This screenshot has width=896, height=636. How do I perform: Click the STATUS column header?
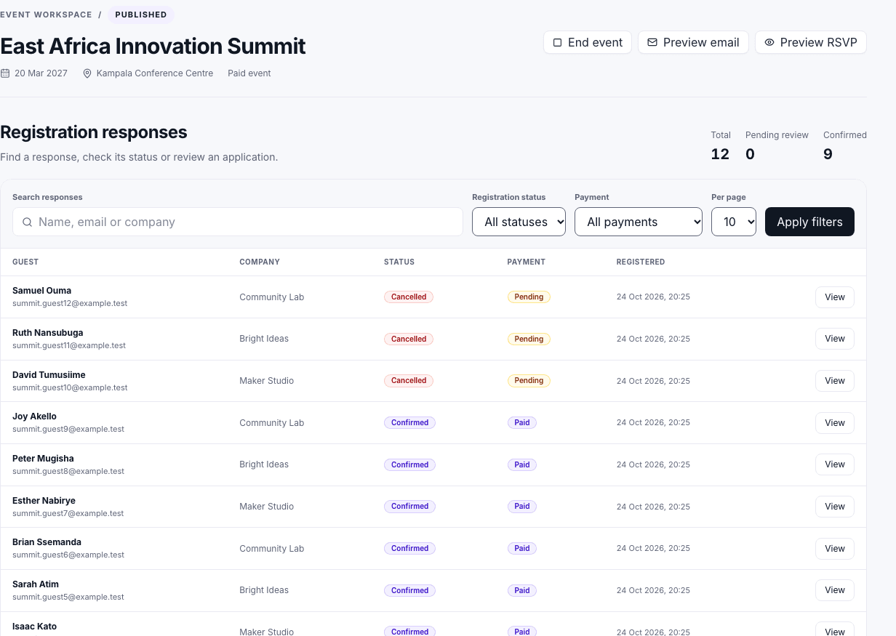click(x=399, y=262)
